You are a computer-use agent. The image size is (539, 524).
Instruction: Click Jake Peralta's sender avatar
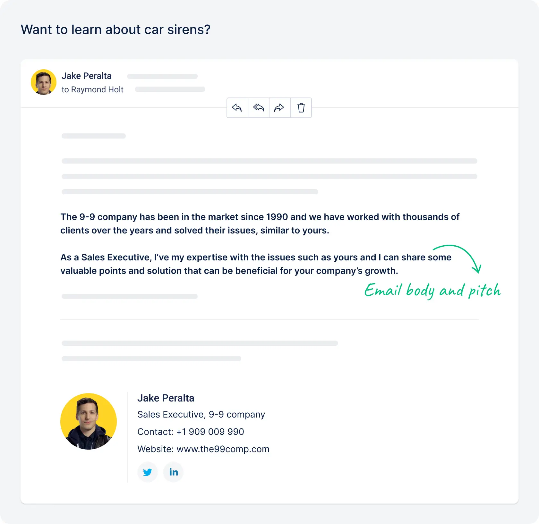point(44,82)
